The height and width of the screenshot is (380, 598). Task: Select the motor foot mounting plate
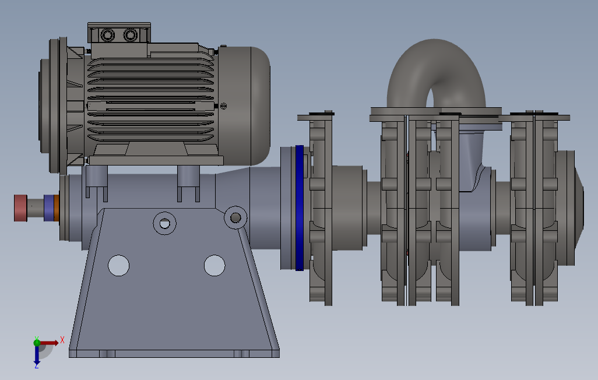[156, 160]
